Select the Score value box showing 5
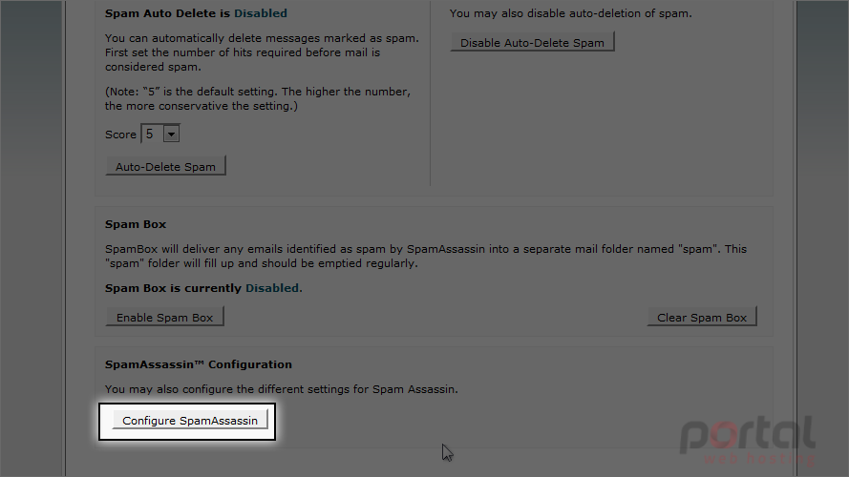 pyautogui.click(x=159, y=134)
